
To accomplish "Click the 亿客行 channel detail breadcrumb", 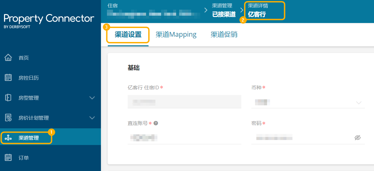I will point(257,15).
